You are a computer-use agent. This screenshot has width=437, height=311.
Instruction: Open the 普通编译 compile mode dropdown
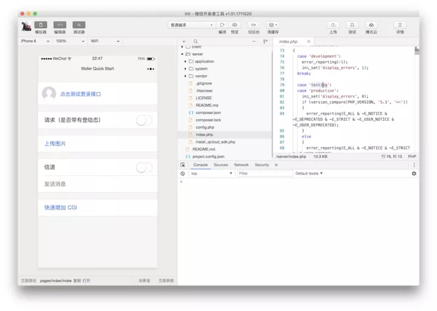(191, 25)
